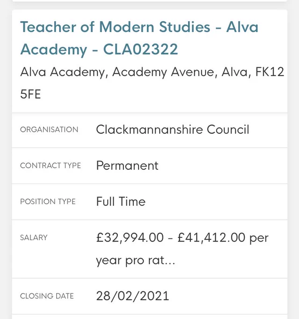Click the Contract Type row of the card
Screen dimensions: 299x319
pyautogui.click(x=150, y=166)
